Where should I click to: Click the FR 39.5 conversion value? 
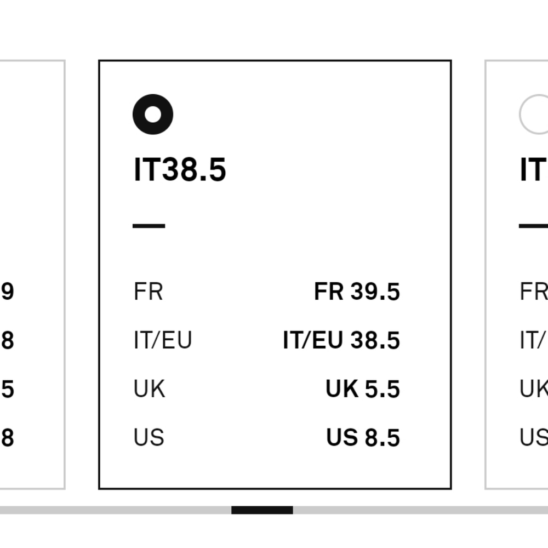pyautogui.click(x=357, y=292)
